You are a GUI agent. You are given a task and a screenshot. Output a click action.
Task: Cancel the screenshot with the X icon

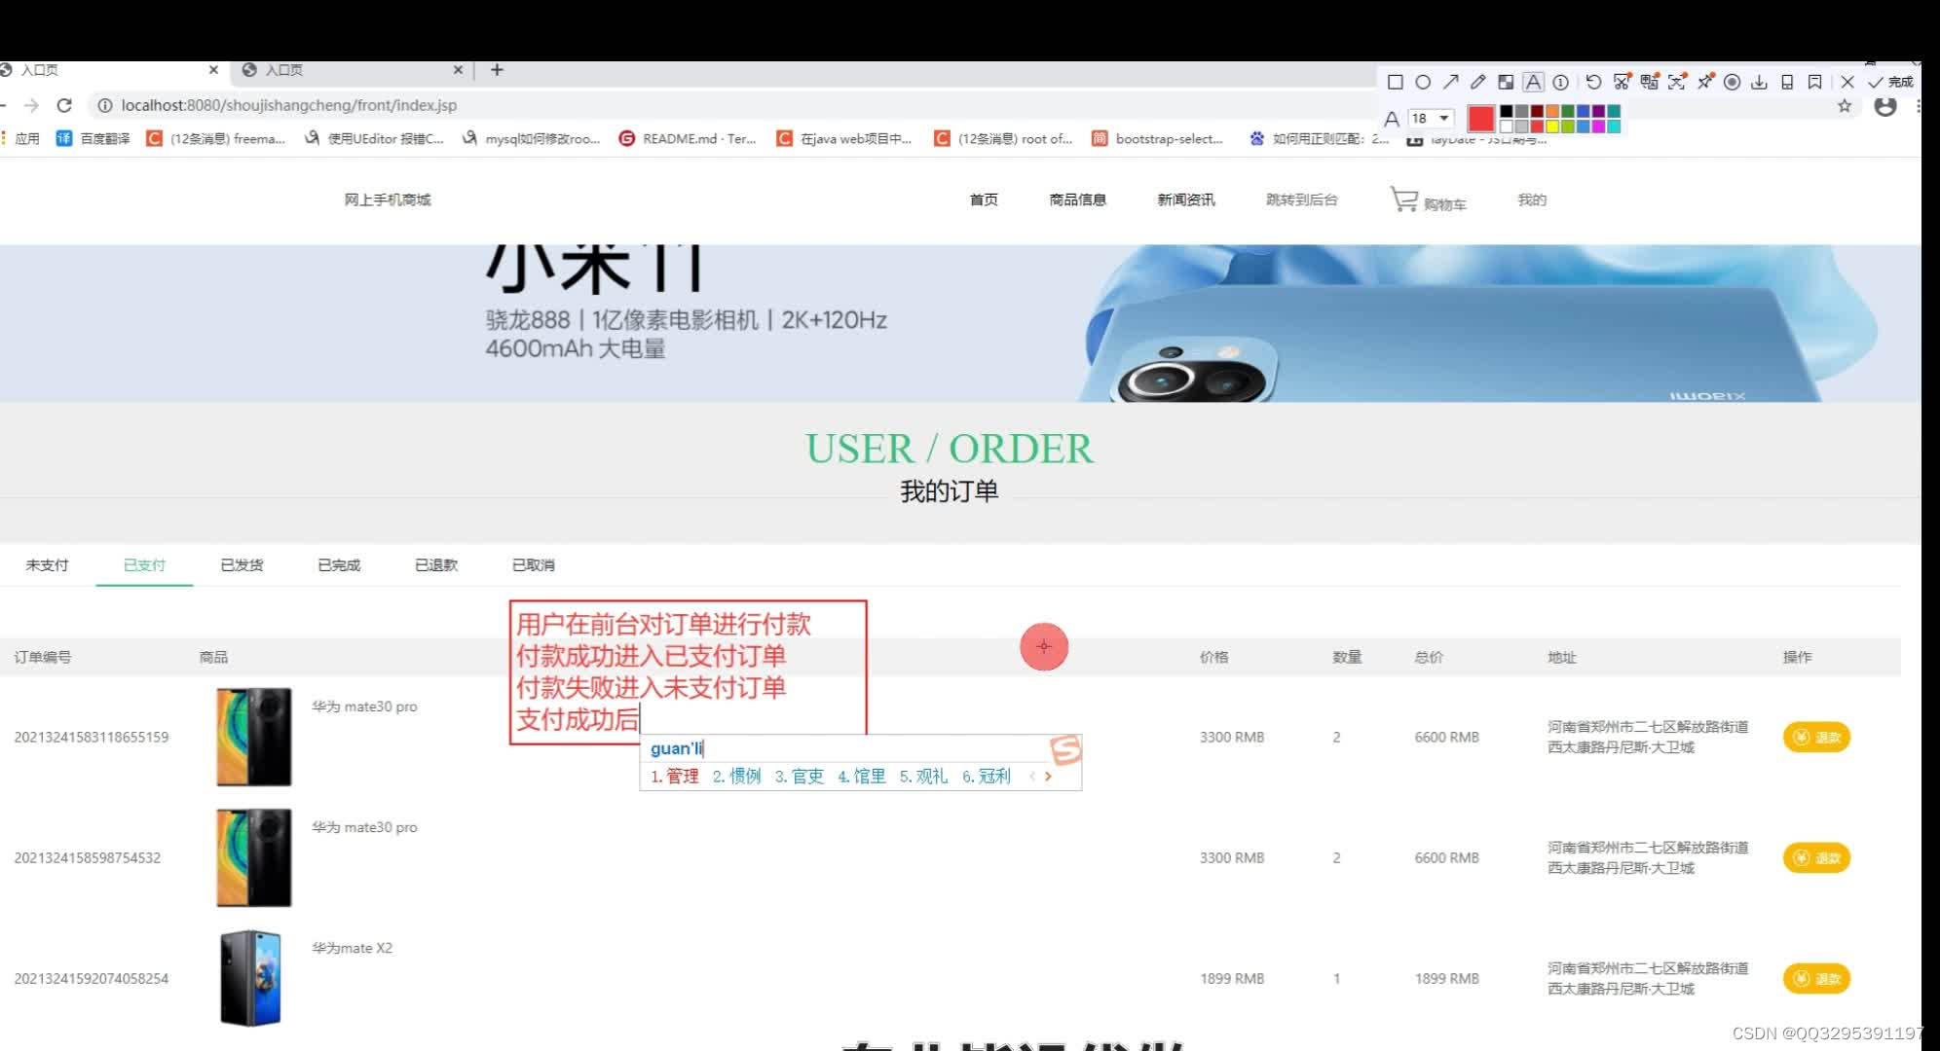(1847, 82)
